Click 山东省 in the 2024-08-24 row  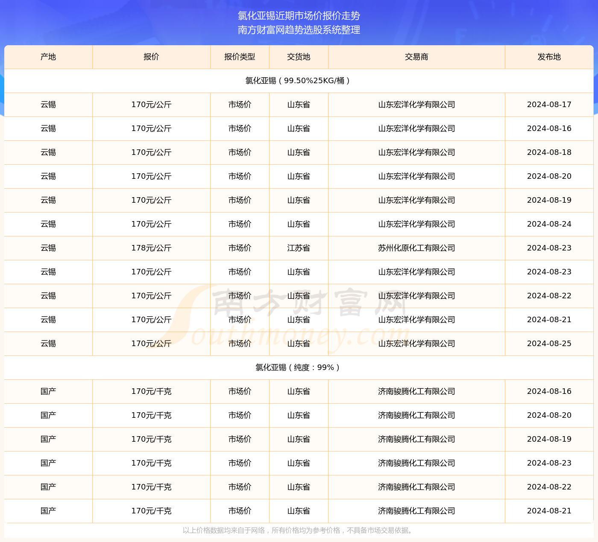pos(299,224)
